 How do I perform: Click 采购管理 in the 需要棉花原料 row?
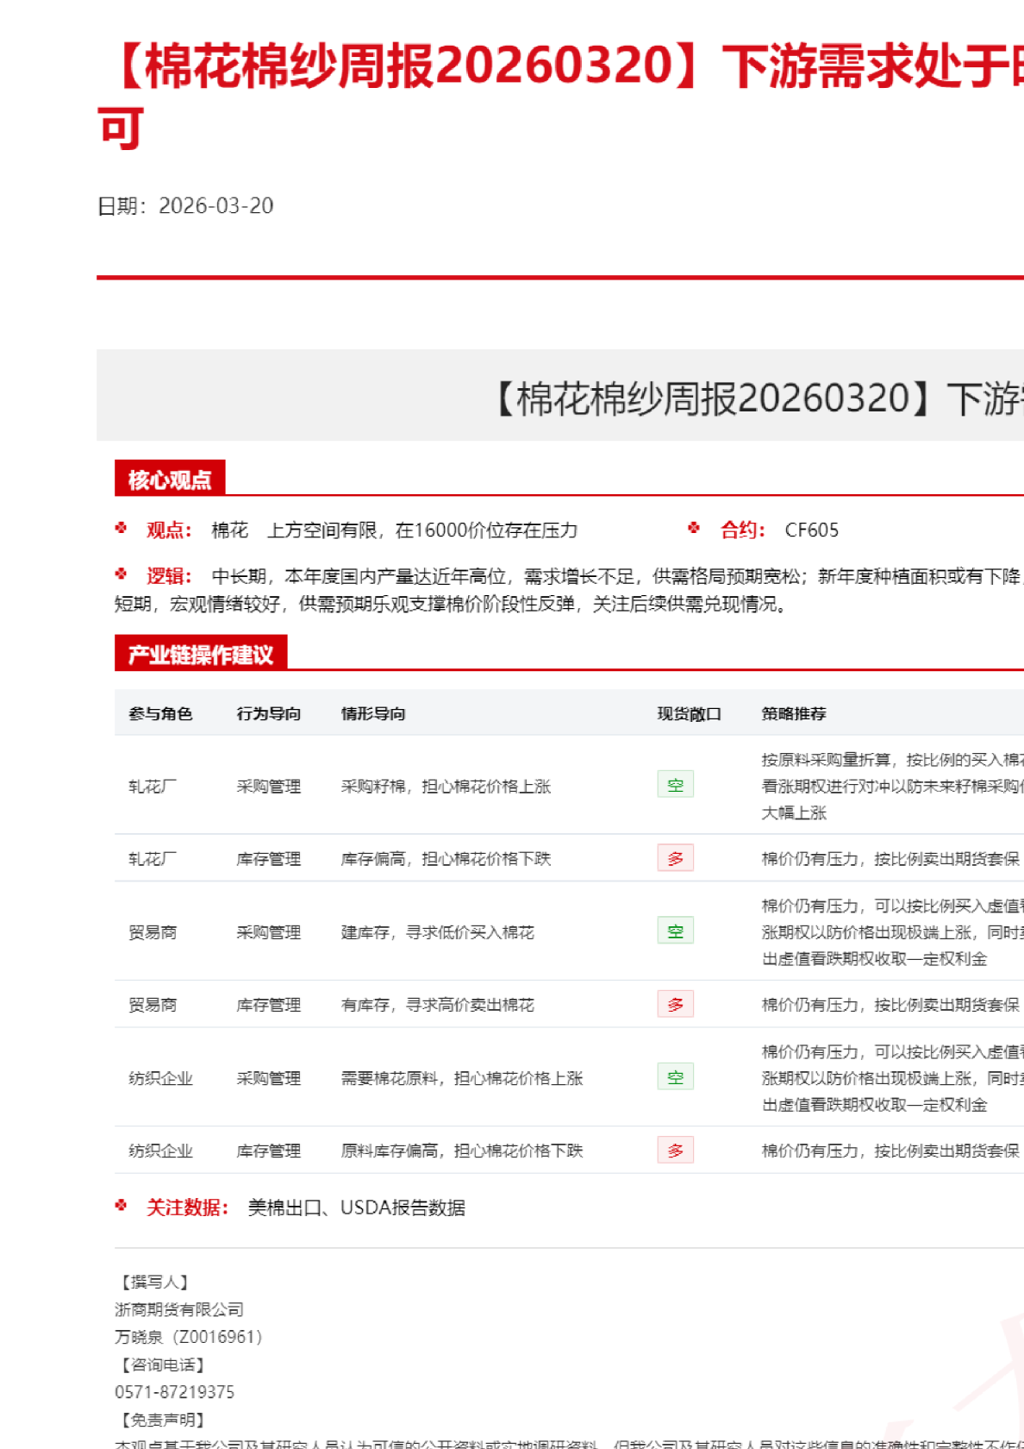[269, 1078]
